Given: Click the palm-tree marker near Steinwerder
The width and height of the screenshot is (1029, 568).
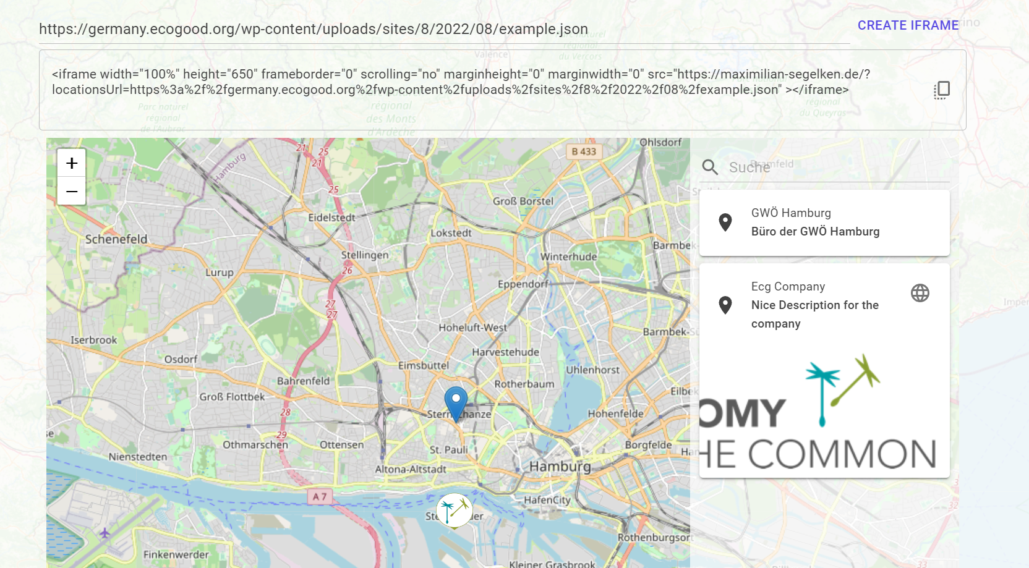Looking at the screenshot, I should (455, 509).
